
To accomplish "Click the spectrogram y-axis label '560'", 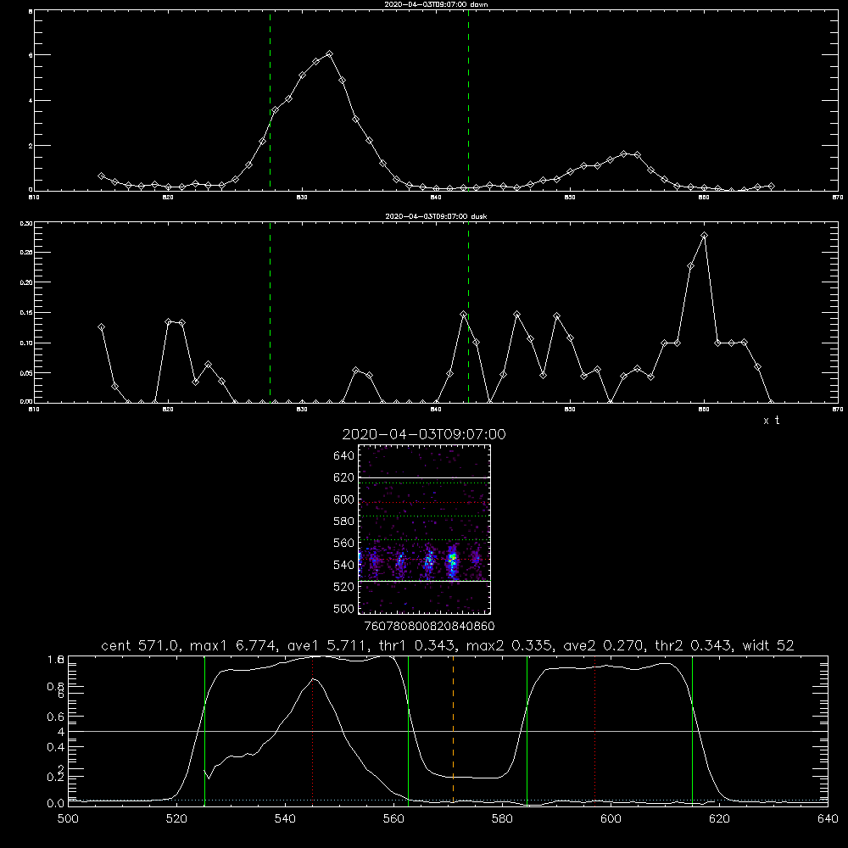I will click(344, 543).
